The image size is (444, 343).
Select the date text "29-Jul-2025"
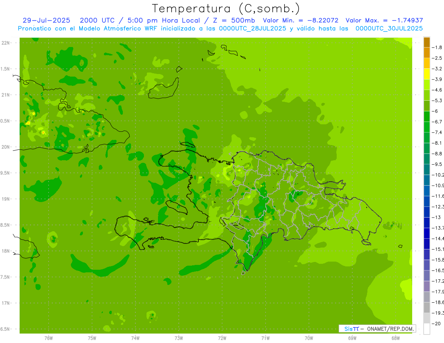pyautogui.click(x=46, y=21)
